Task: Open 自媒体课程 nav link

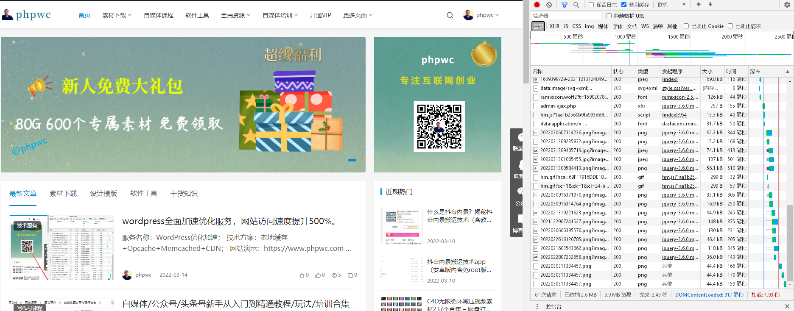Action: point(159,15)
